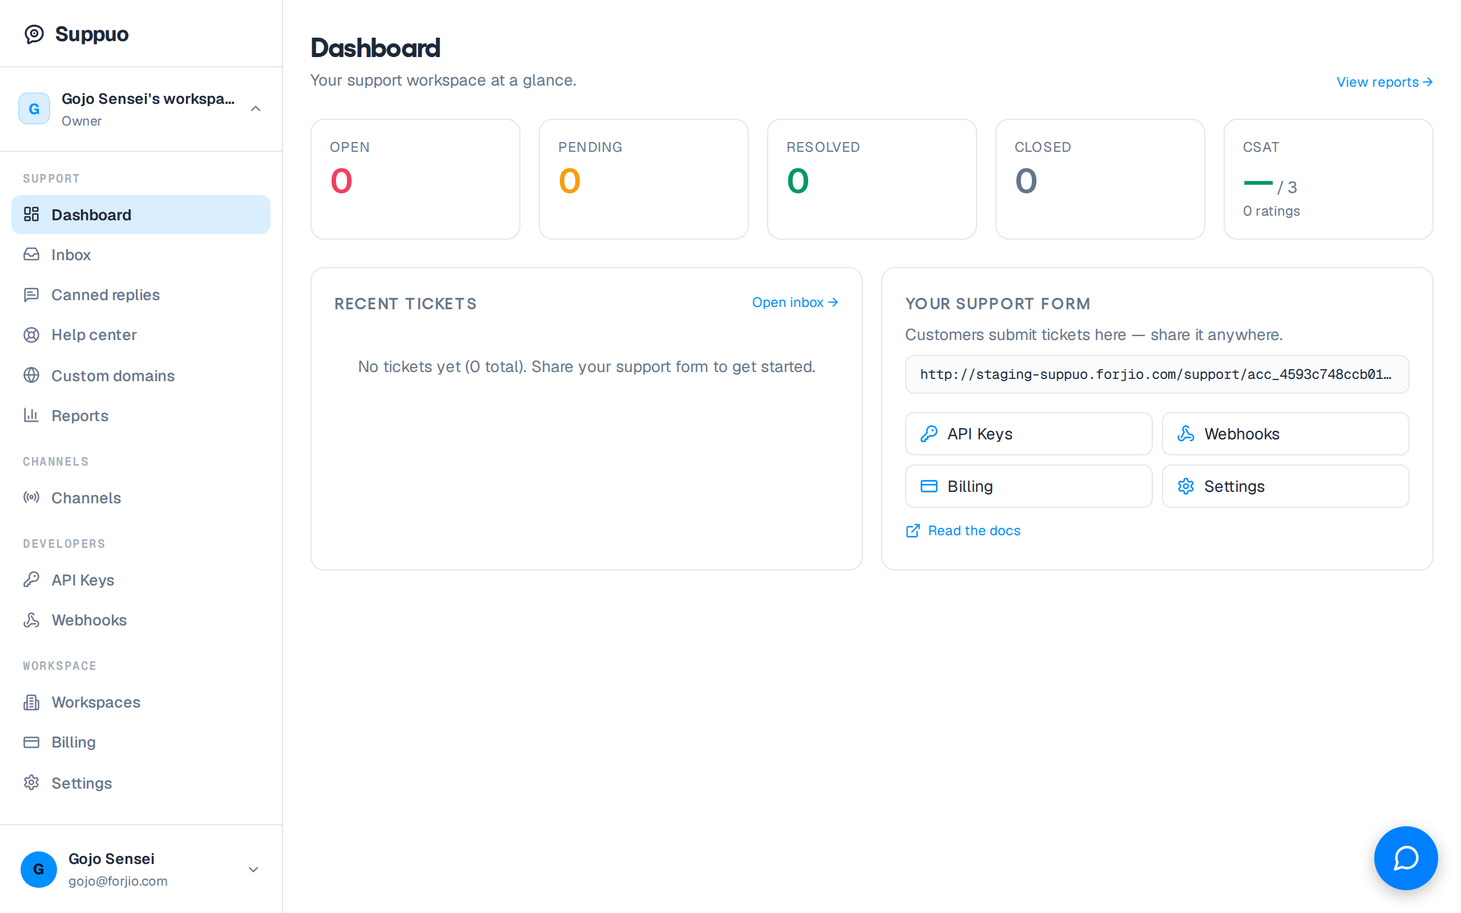Open Reports from the sidebar
Image resolution: width=1461 pixels, height=913 pixels.
coord(140,416)
